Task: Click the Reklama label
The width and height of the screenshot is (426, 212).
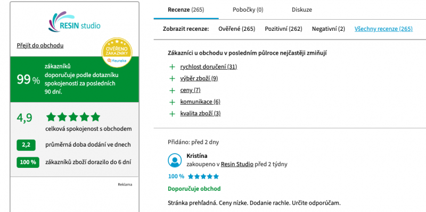Action: [x=125, y=184]
